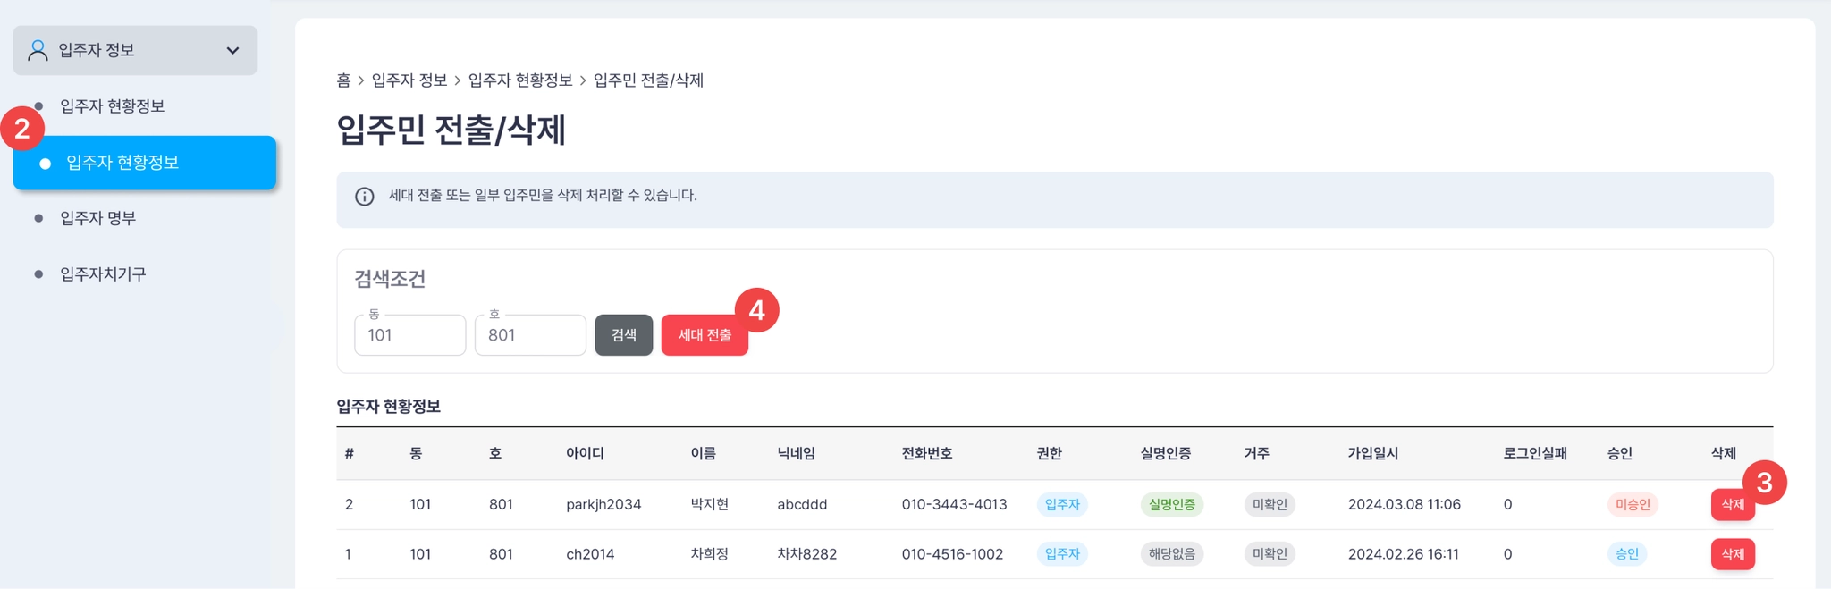Select the highlighted 입주자 현황정보 menu item
Image resolution: width=1831 pixels, height=589 pixels.
pos(145,163)
